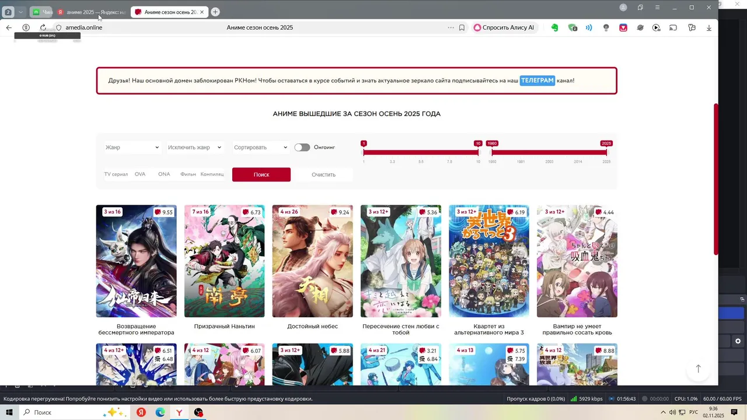The height and width of the screenshot is (420, 747).
Task: Open the Windows Start menu
Action: point(9,412)
